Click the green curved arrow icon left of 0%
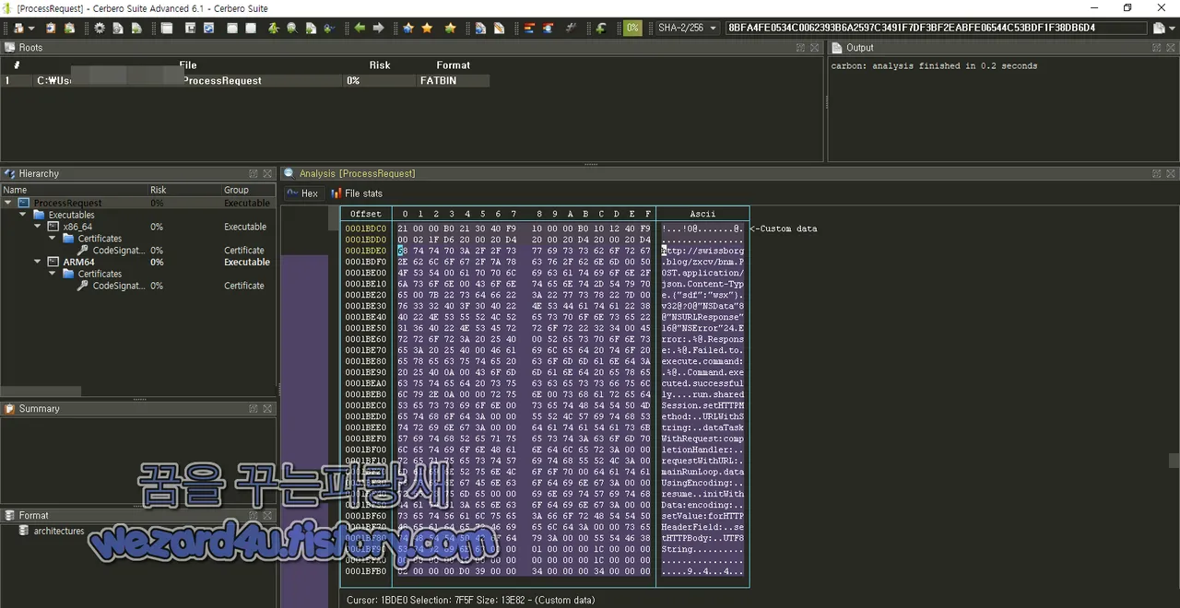 (601, 29)
